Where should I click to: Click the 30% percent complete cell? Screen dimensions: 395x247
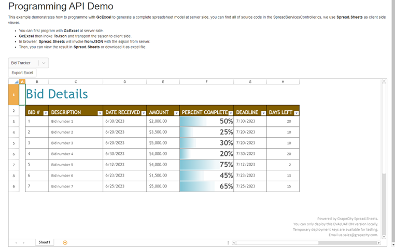(x=206, y=143)
